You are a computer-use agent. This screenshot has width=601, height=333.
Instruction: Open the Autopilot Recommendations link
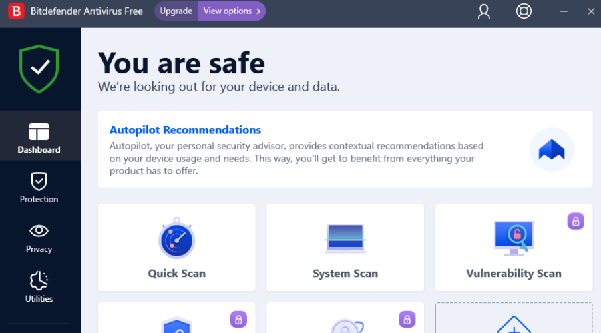click(x=185, y=130)
